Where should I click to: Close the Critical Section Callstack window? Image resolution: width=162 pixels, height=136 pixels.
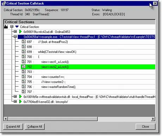click(155, 4)
